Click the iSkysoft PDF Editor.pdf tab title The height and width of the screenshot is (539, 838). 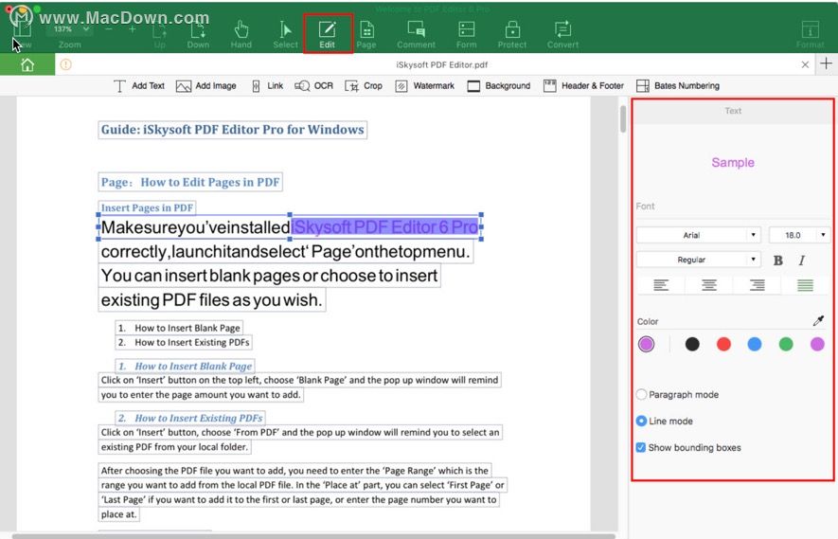441,64
